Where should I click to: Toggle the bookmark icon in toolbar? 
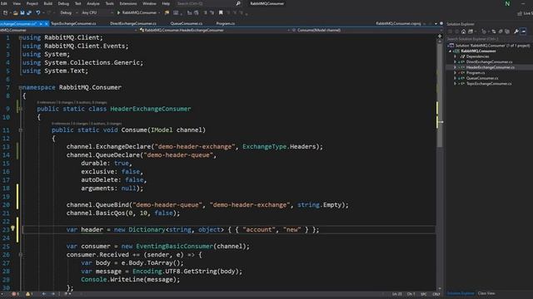221,13
